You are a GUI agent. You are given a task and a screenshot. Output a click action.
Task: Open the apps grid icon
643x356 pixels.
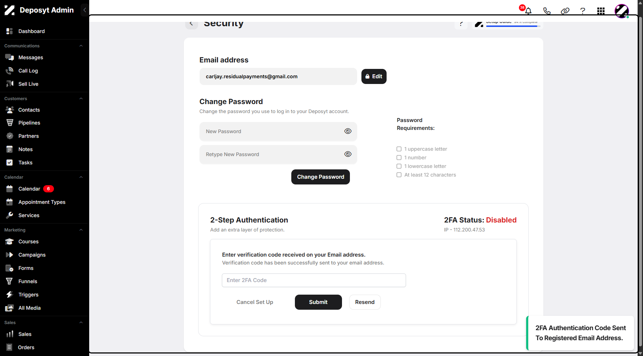click(601, 11)
